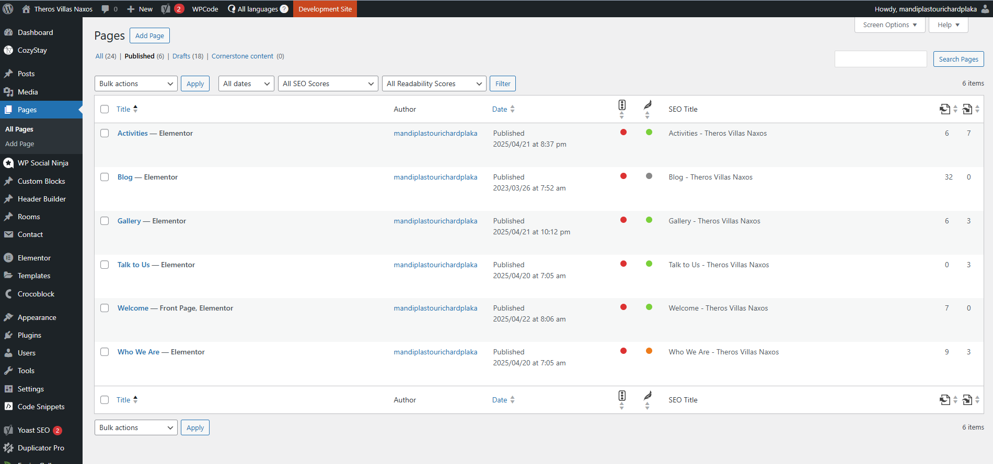Select the Activities page checkbox
The image size is (993, 464).
(x=105, y=133)
